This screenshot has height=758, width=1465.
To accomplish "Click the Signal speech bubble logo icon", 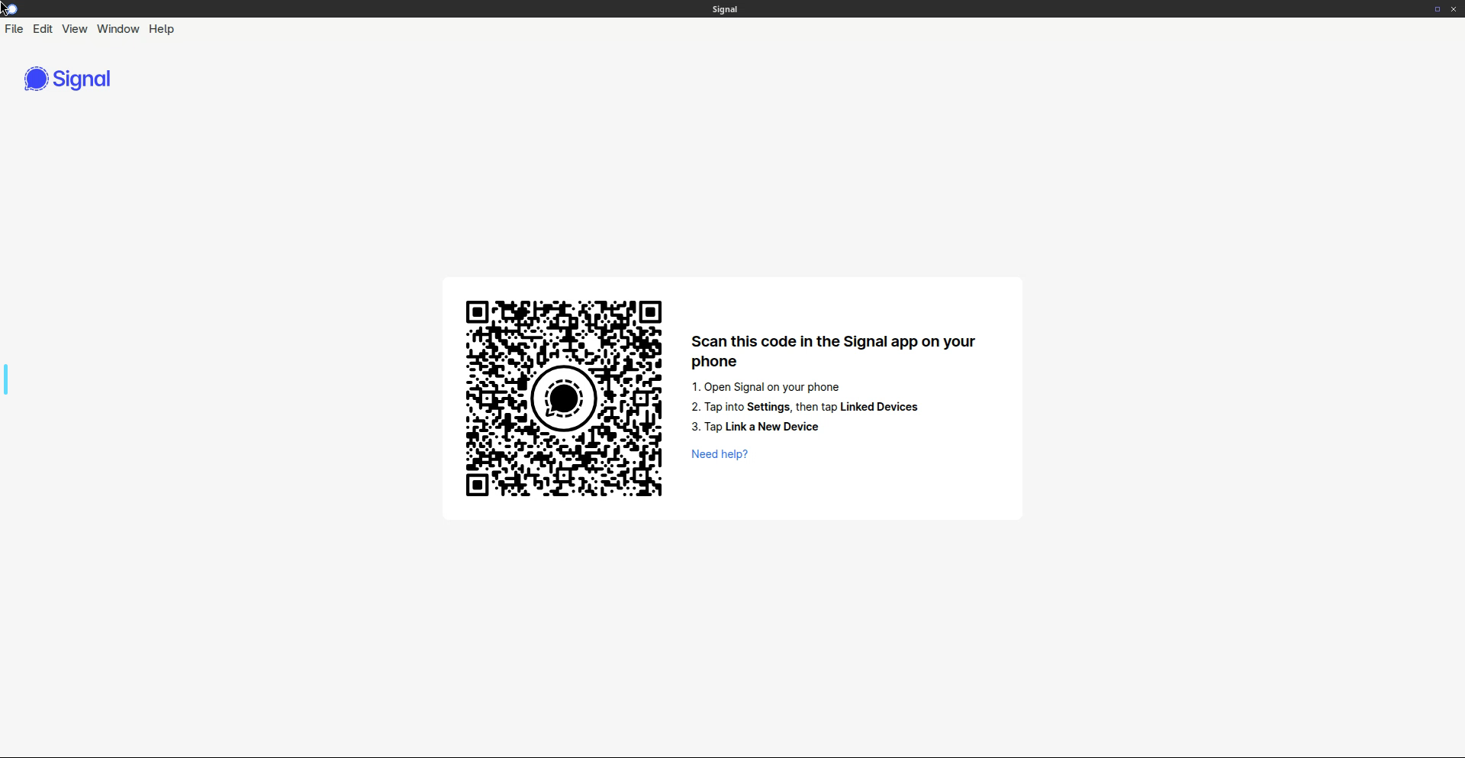I will 36,79.
